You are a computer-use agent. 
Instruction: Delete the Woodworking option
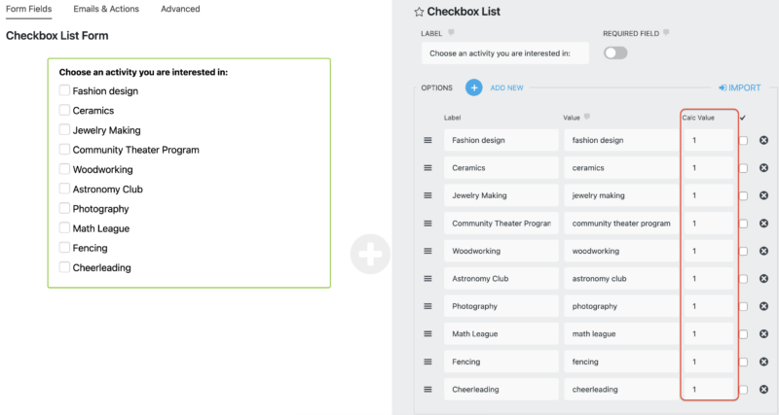point(764,251)
